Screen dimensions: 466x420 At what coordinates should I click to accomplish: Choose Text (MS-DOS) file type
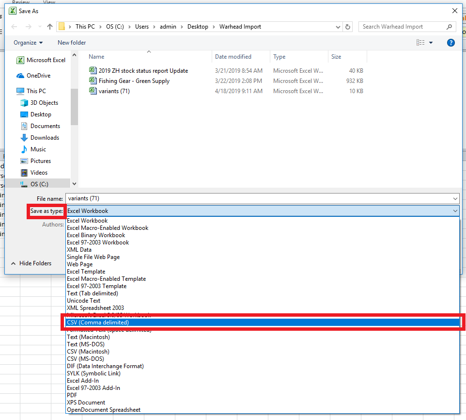click(263, 344)
